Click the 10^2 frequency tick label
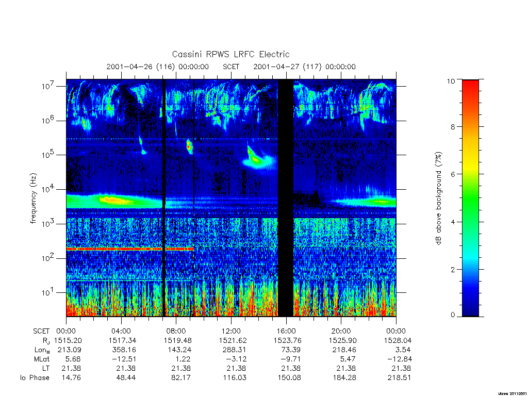528x396 pixels. [x=49, y=258]
